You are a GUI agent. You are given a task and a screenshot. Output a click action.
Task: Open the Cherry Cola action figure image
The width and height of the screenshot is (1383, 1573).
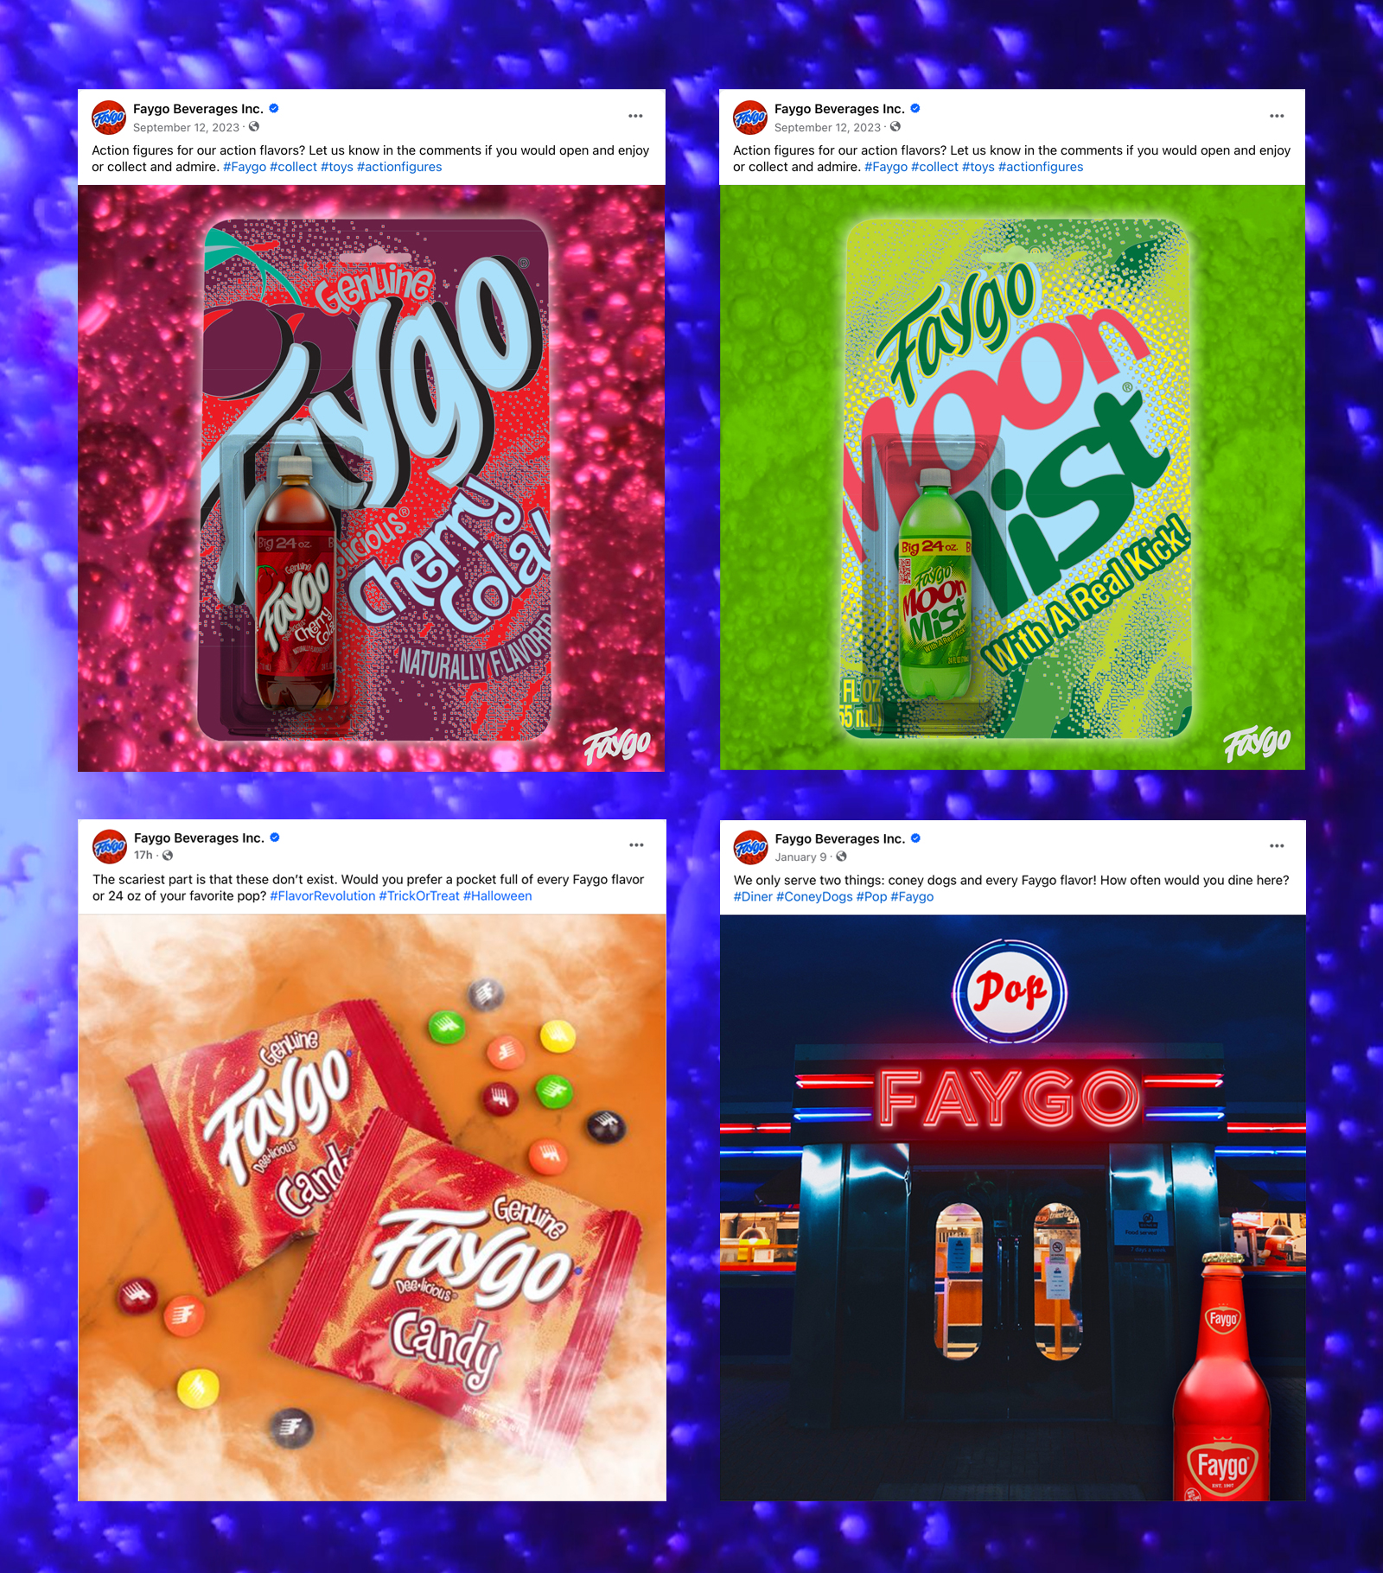point(372,478)
